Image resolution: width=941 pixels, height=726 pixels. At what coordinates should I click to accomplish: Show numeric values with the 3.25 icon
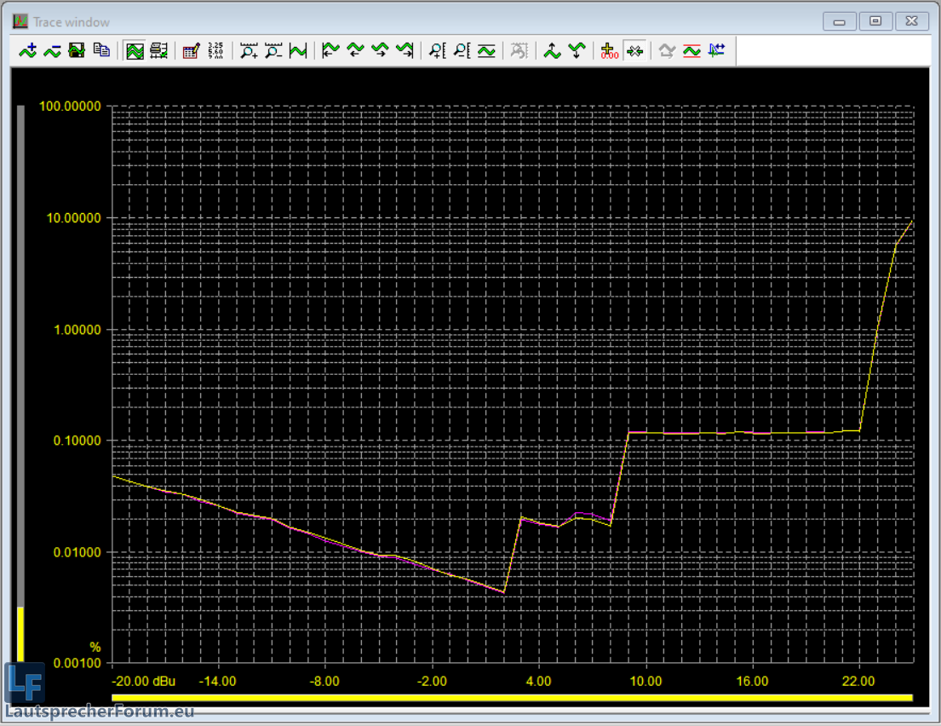pyautogui.click(x=215, y=51)
